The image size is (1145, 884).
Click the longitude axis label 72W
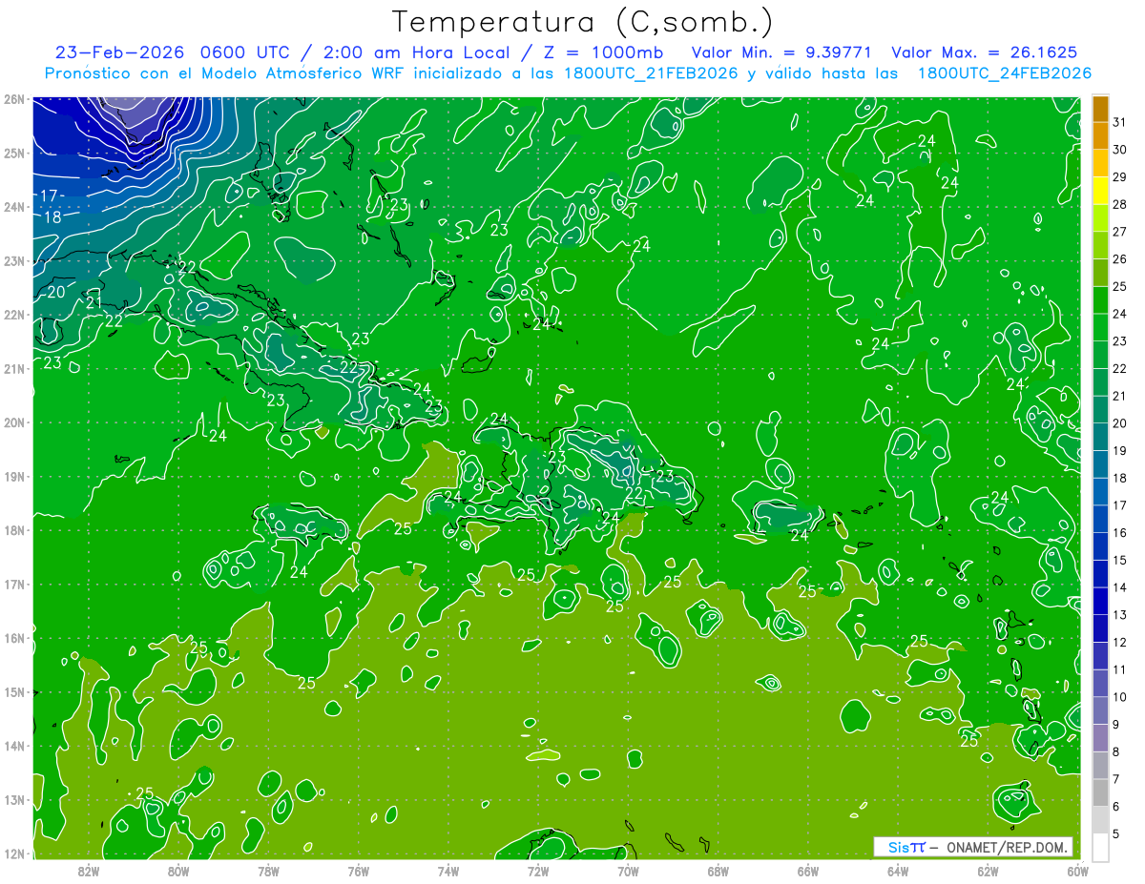click(x=537, y=871)
